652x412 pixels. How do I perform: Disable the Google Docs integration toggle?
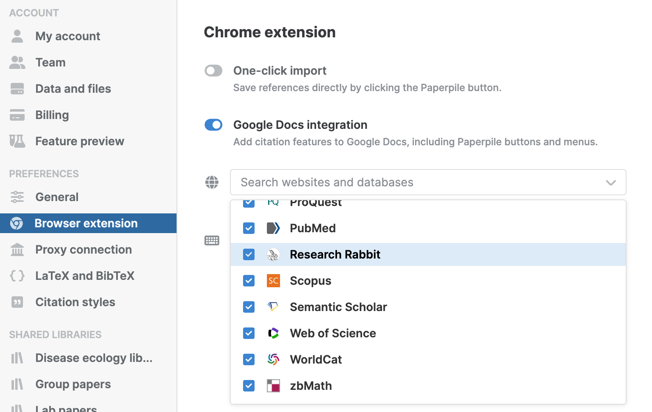pos(214,125)
